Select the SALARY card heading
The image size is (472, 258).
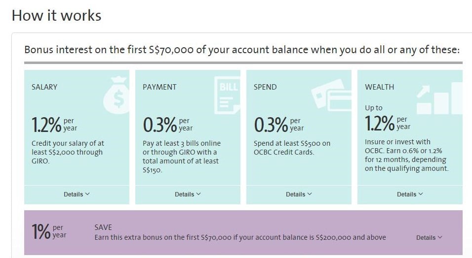click(44, 87)
